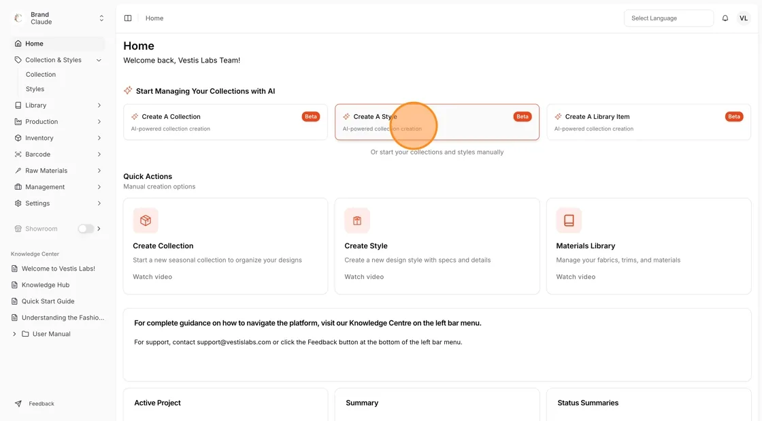
Task: Open the AI Create A Collection card
Action: 225,122
